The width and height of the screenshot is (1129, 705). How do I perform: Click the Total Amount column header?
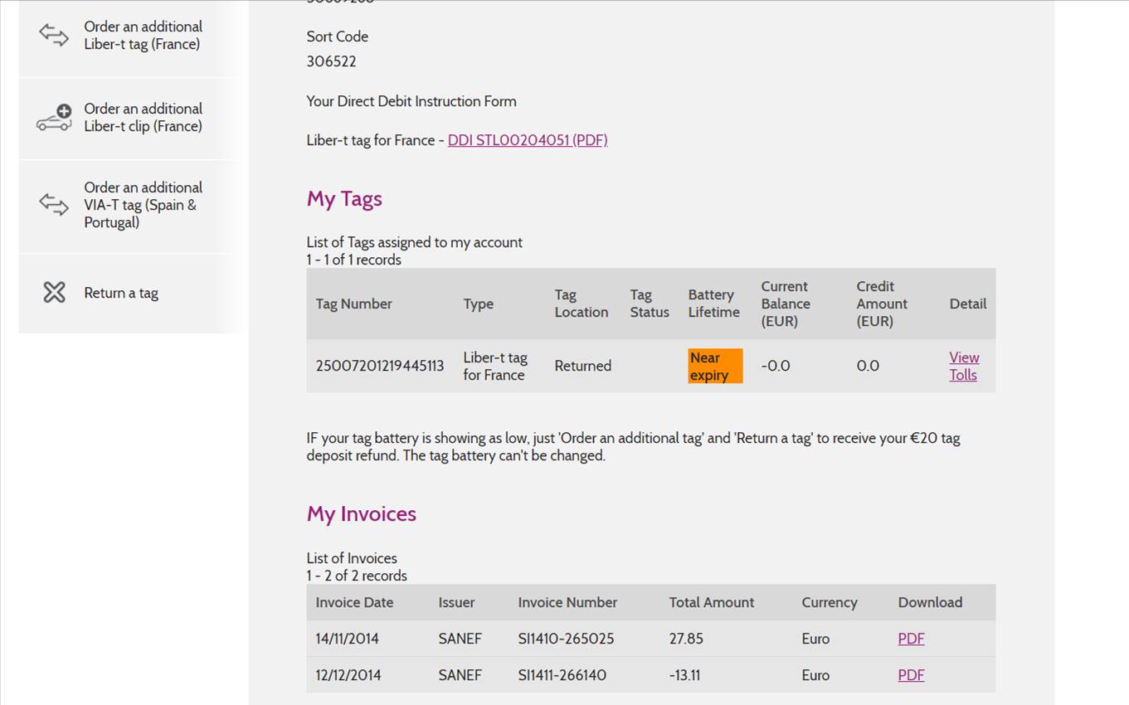[712, 602]
